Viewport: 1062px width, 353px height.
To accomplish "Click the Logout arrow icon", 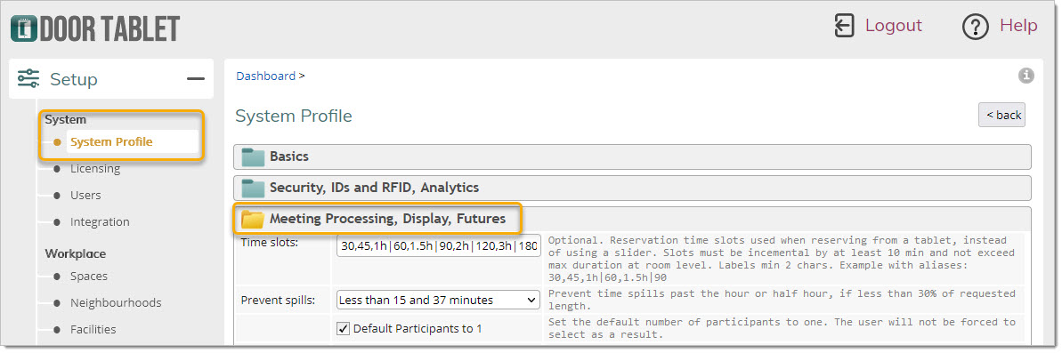I will click(x=844, y=26).
